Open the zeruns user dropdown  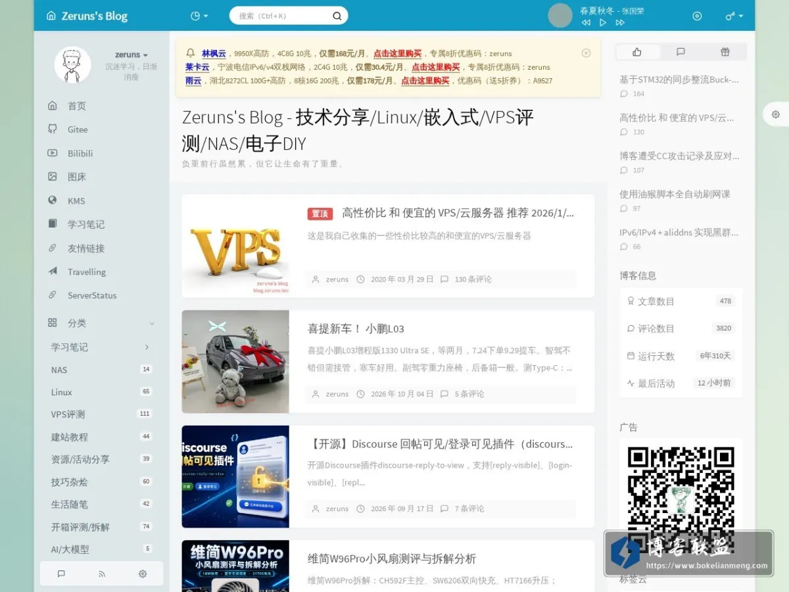[x=131, y=55]
